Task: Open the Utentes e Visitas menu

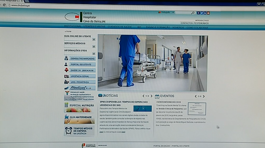Action: [94, 26]
